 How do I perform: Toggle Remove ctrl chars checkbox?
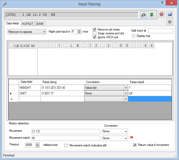point(95,29)
